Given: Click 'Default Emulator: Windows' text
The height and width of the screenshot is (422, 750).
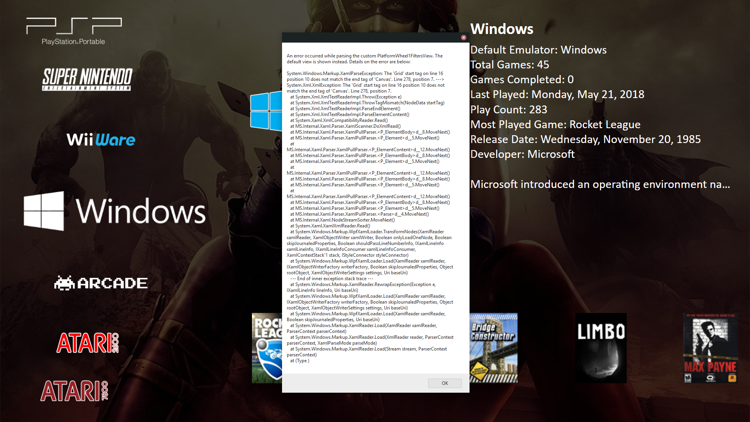Looking at the screenshot, I should pos(538,50).
